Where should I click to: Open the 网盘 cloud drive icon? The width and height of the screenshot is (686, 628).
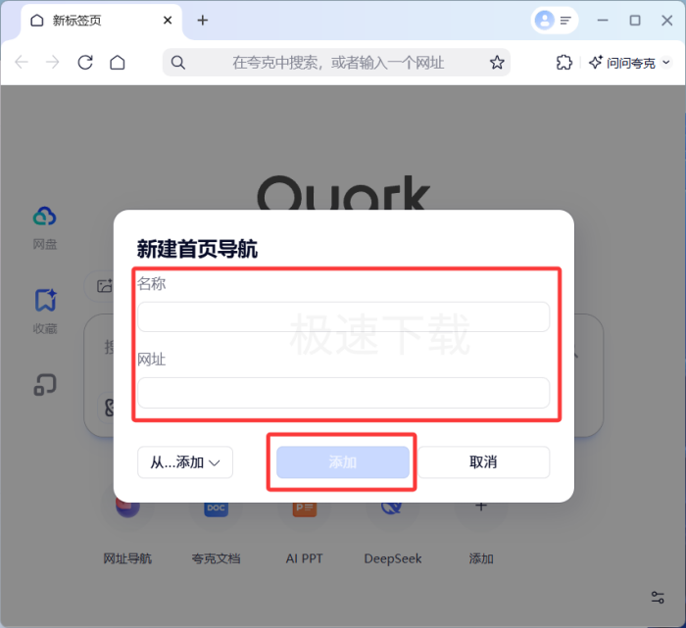click(x=45, y=217)
